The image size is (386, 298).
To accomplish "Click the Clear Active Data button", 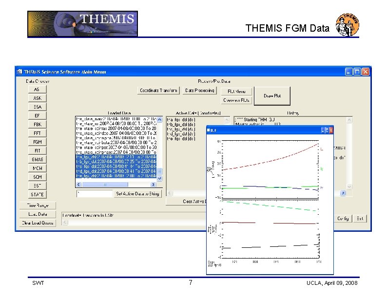I will point(186,202).
